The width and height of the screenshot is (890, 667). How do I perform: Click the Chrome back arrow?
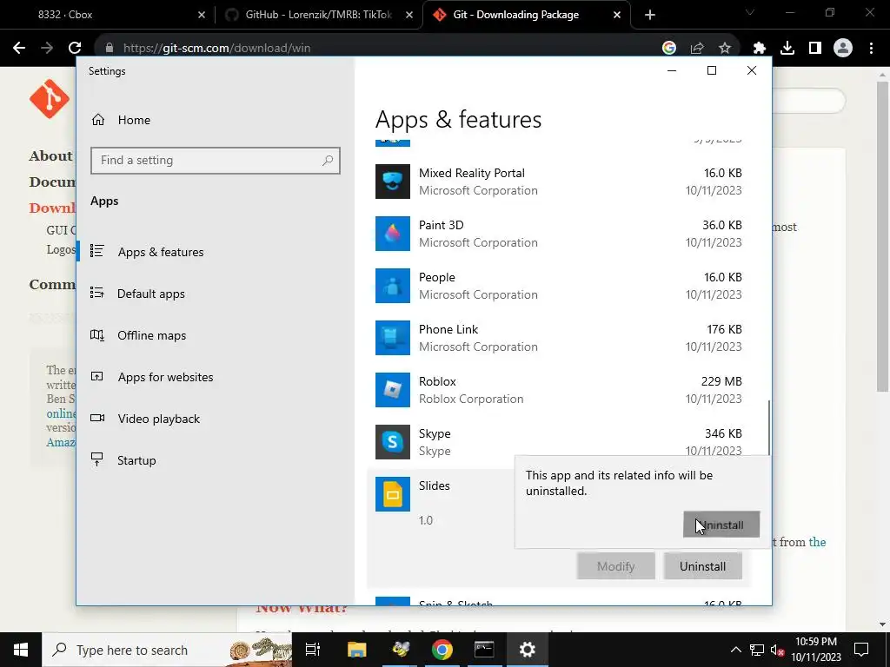point(19,49)
